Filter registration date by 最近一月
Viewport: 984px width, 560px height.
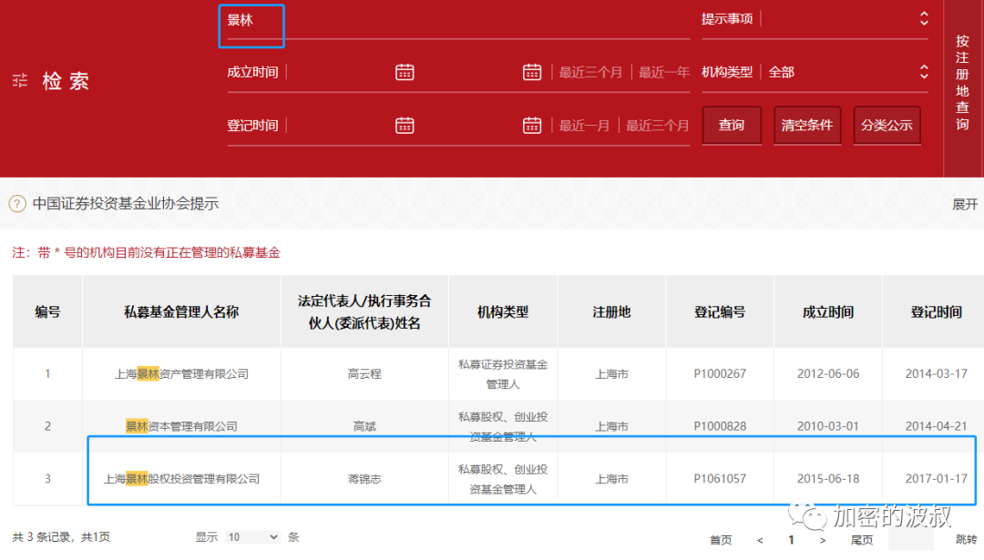click(585, 125)
